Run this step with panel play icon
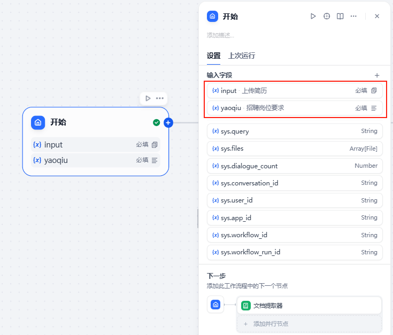This screenshot has height=335, width=393. [313, 17]
